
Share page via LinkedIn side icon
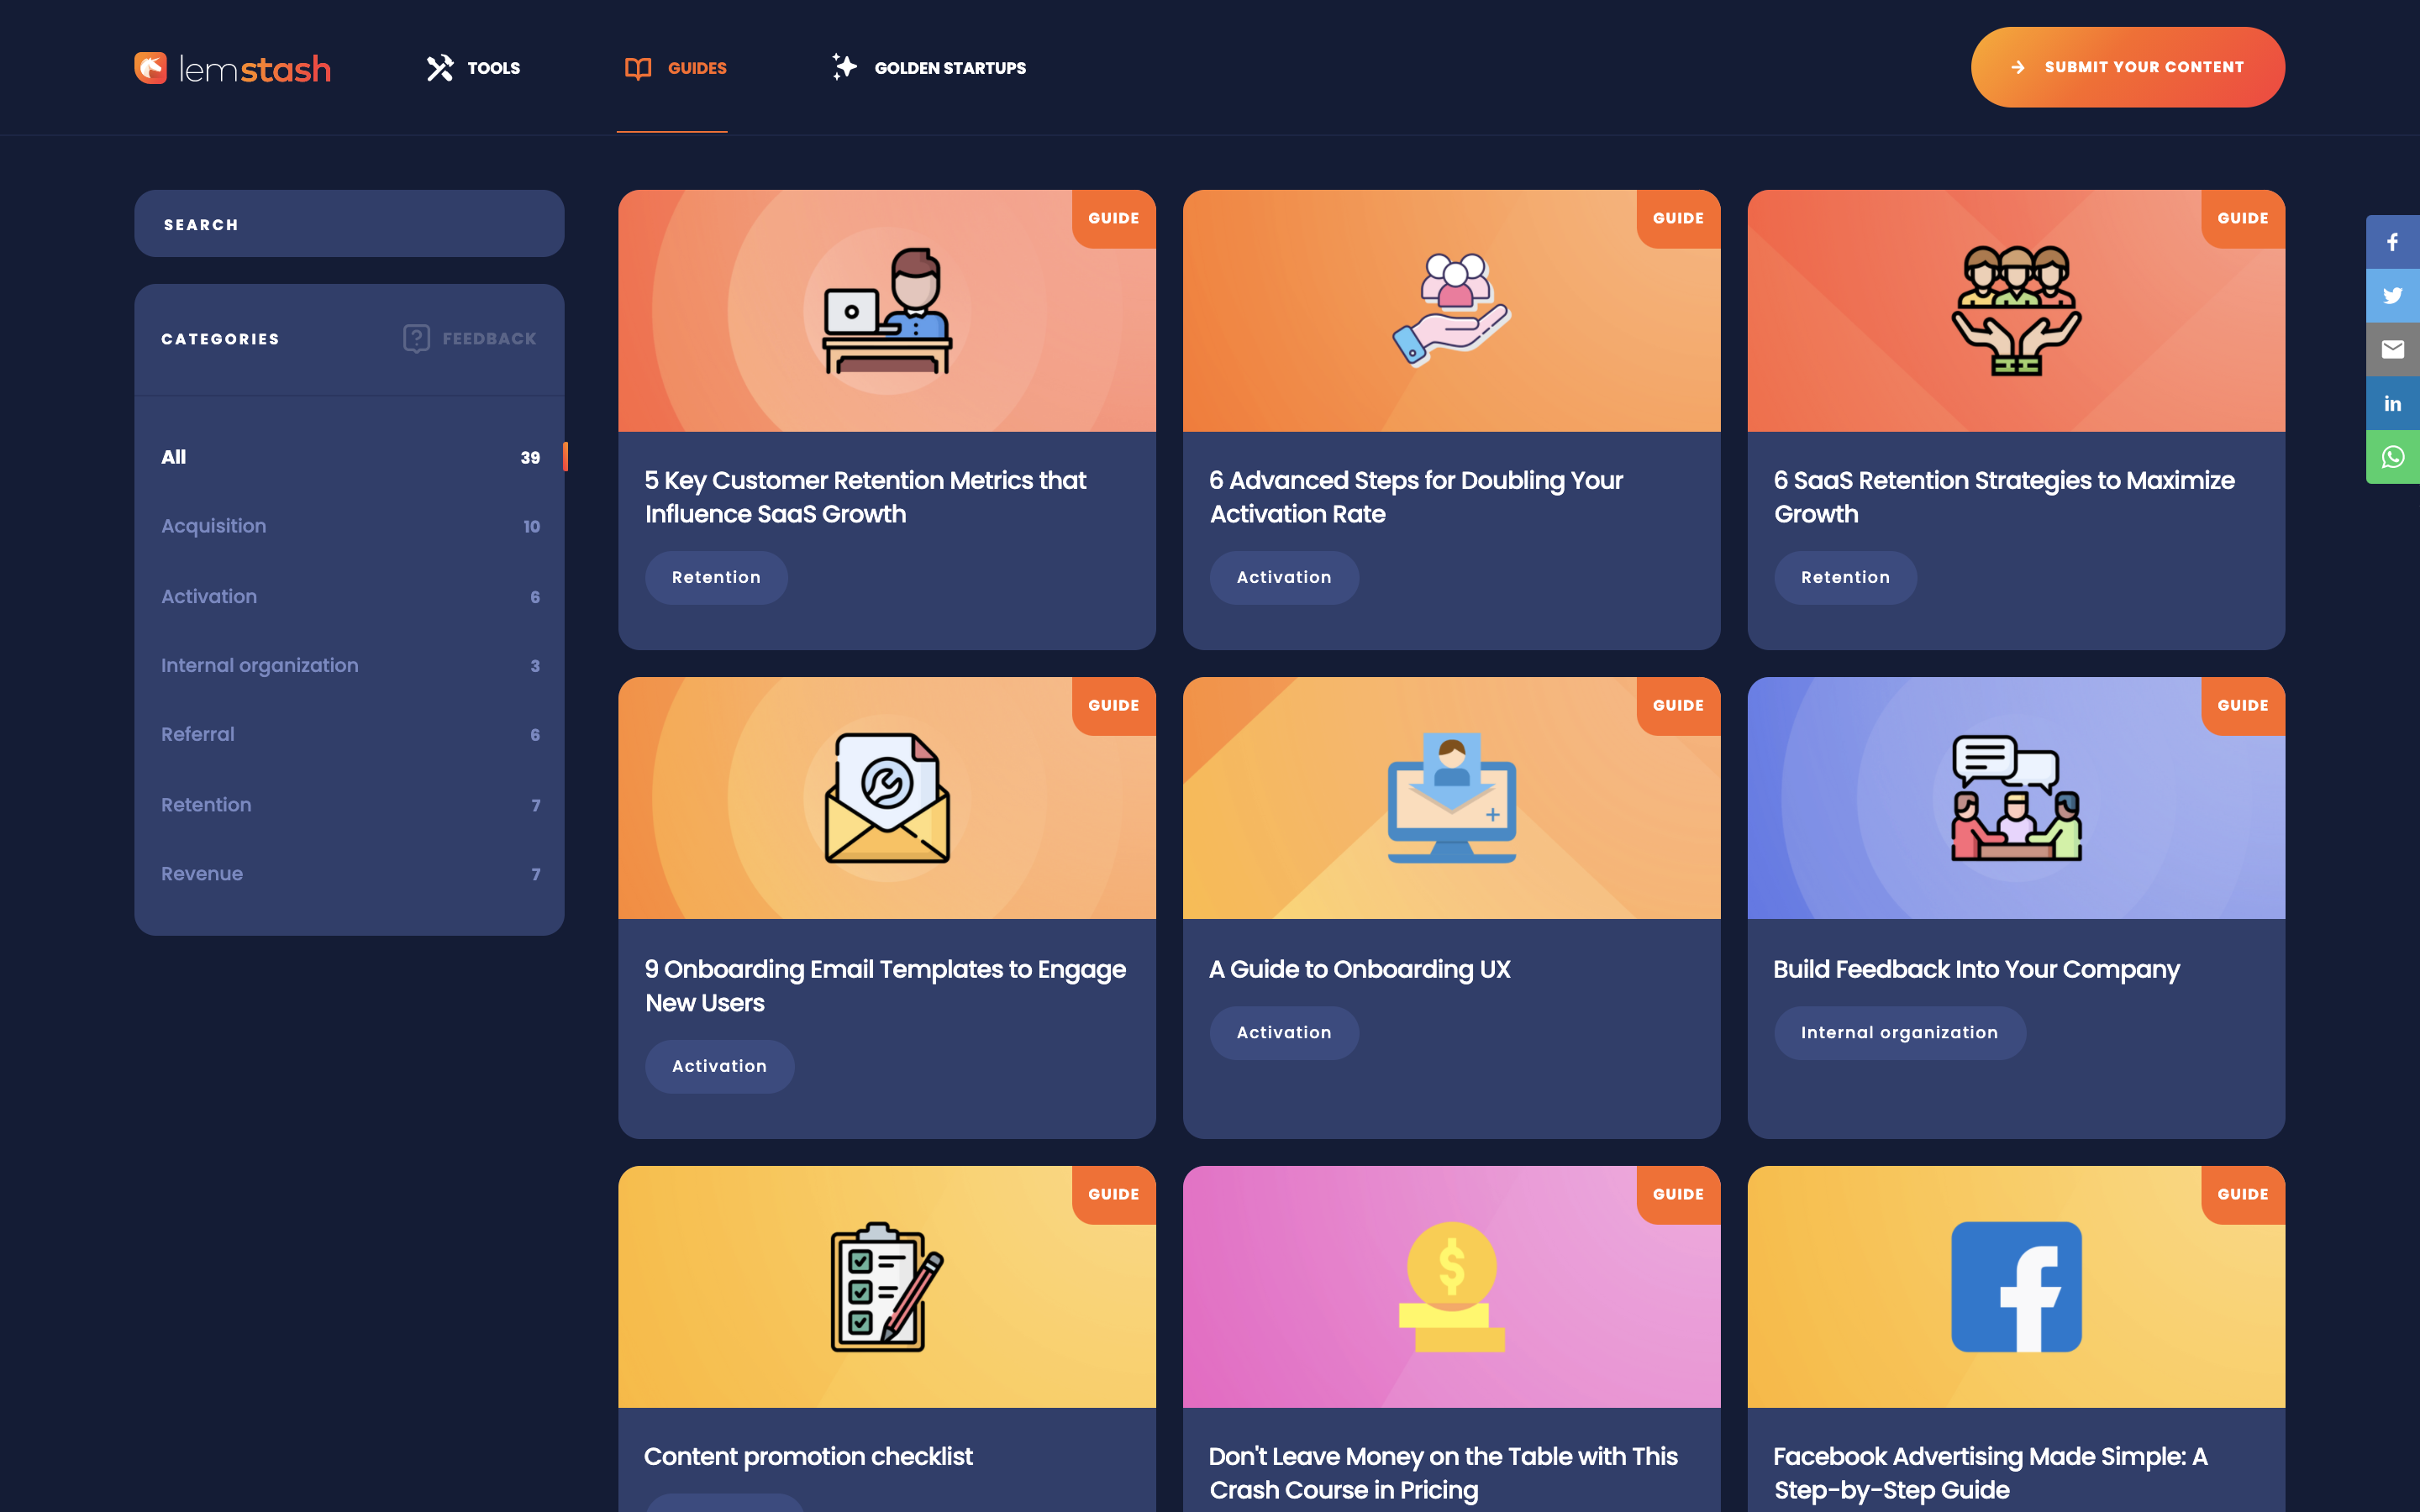(2392, 404)
